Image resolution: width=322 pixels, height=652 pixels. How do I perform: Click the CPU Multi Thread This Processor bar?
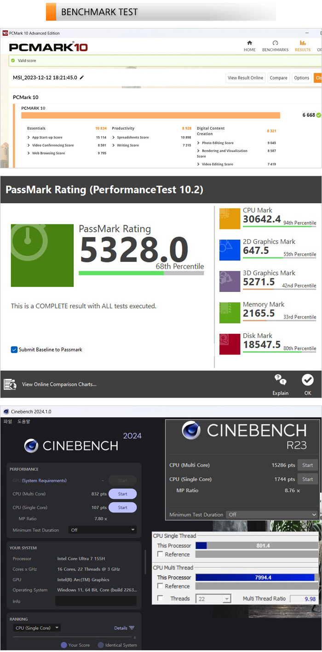257,578
